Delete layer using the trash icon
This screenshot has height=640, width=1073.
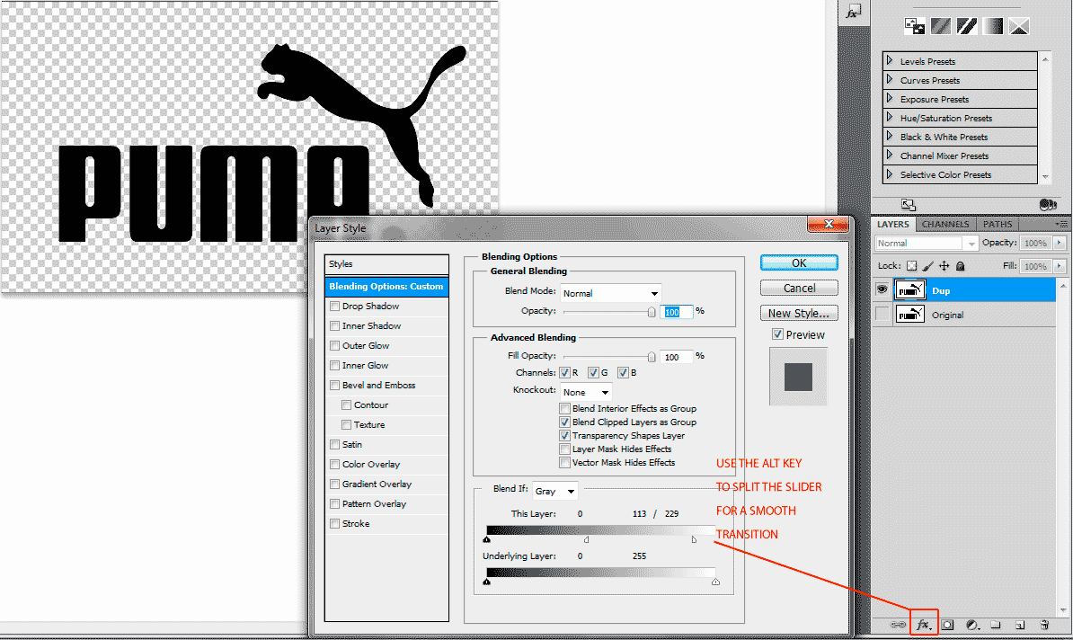coord(1044,624)
